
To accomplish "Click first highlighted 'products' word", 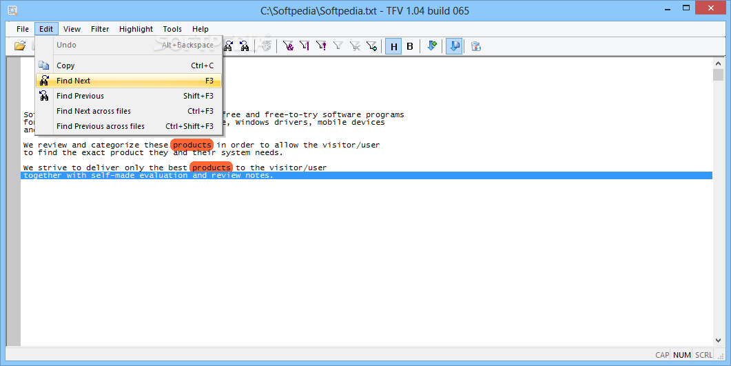I will [x=192, y=145].
